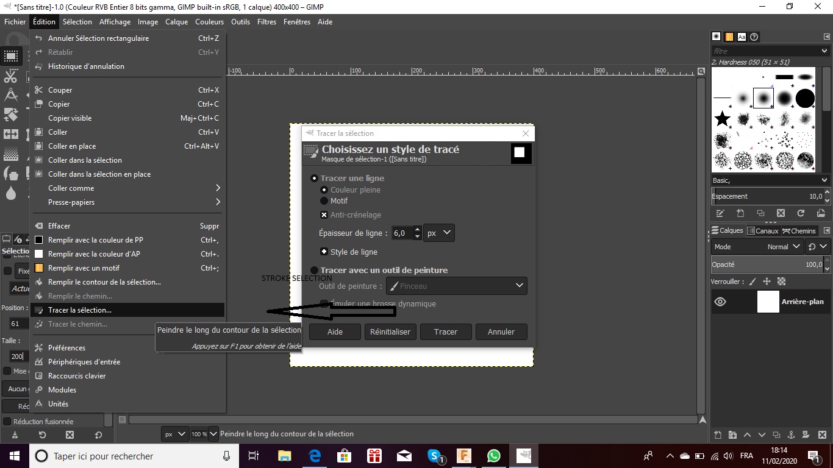
Task: Edit the selected brush with pencil icon
Action: (720, 213)
